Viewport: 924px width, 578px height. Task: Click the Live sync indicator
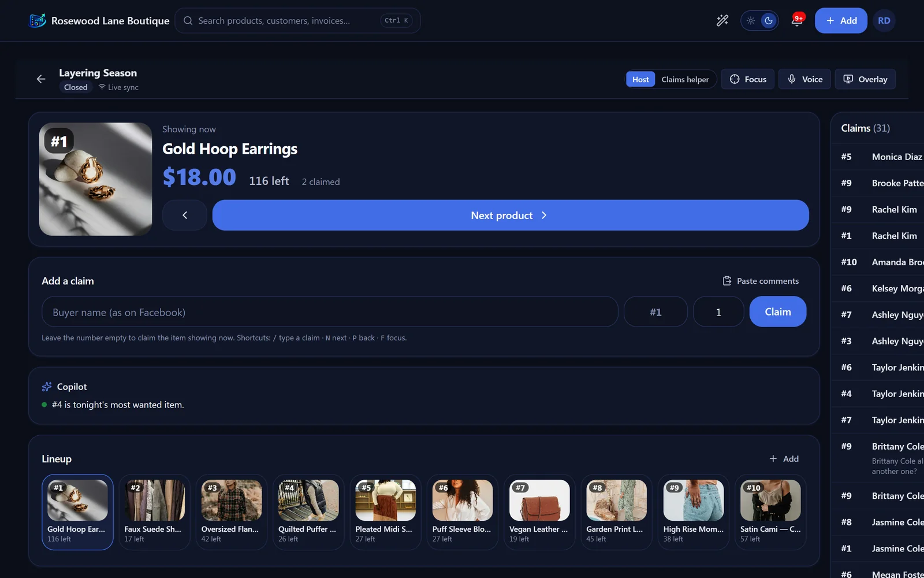tap(118, 87)
